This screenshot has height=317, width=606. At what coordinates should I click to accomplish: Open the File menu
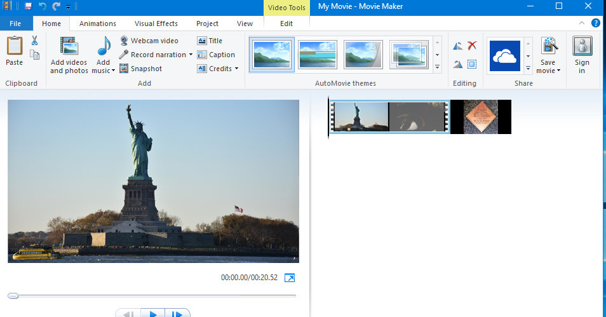tap(15, 24)
